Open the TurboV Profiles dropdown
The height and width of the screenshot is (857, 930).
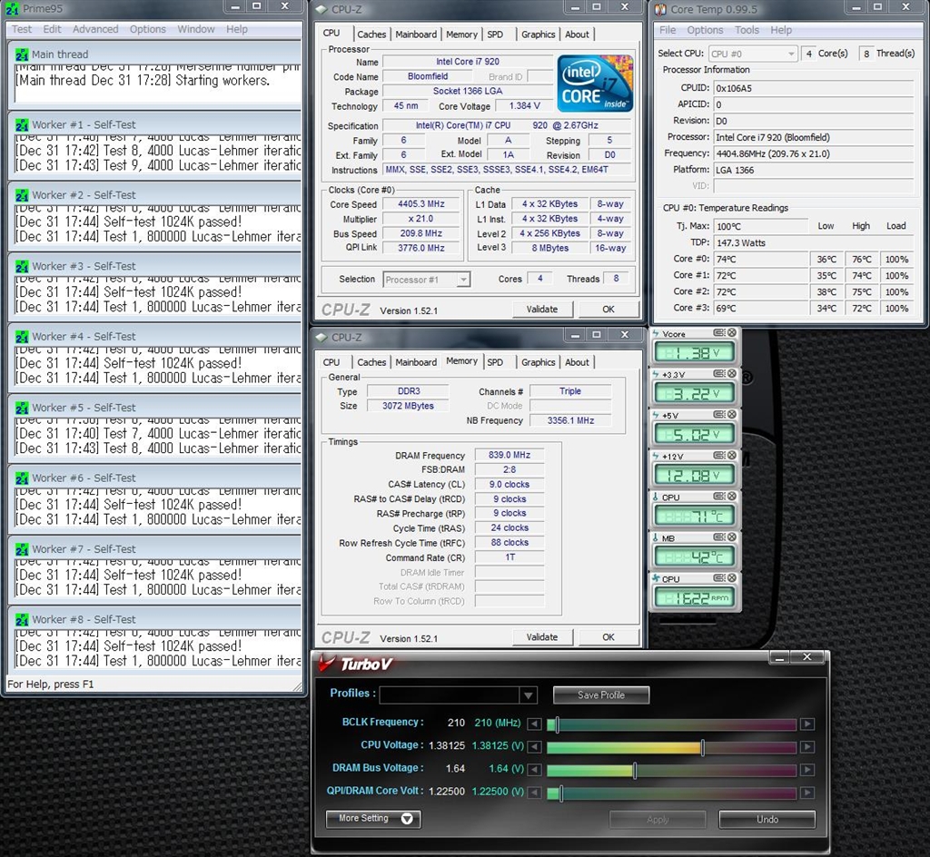pos(528,695)
